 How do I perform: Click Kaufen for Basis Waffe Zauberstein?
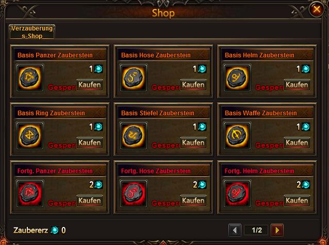click(297, 143)
